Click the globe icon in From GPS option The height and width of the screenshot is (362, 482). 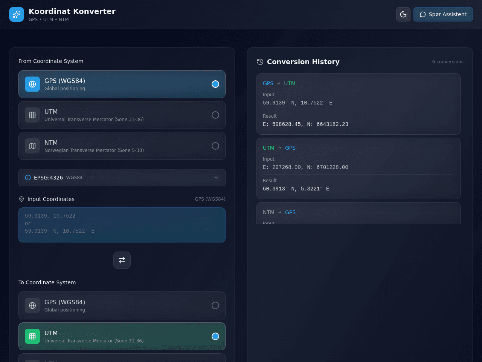[x=32, y=84]
